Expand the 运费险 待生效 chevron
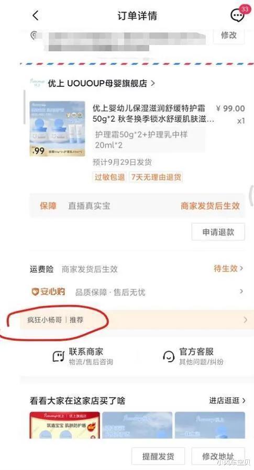This screenshot has width=254, height=470. 241,268
